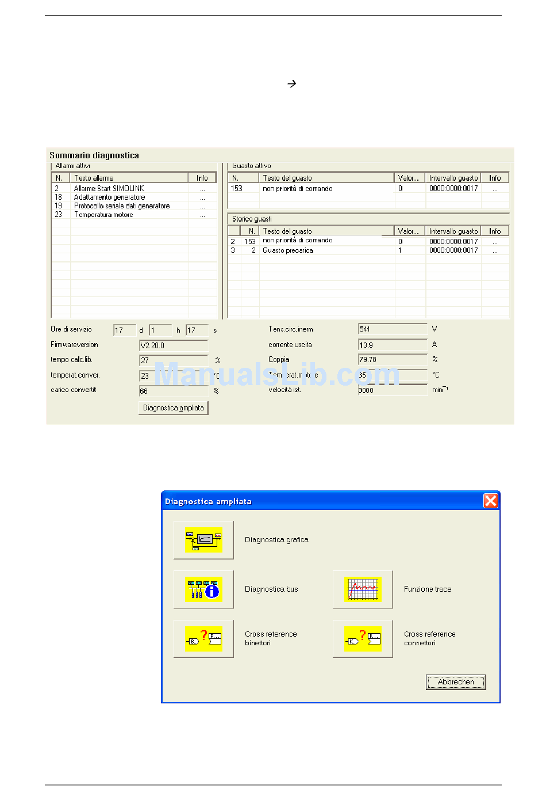
Task: Click the Funzione trace label
Action: [428, 589]
